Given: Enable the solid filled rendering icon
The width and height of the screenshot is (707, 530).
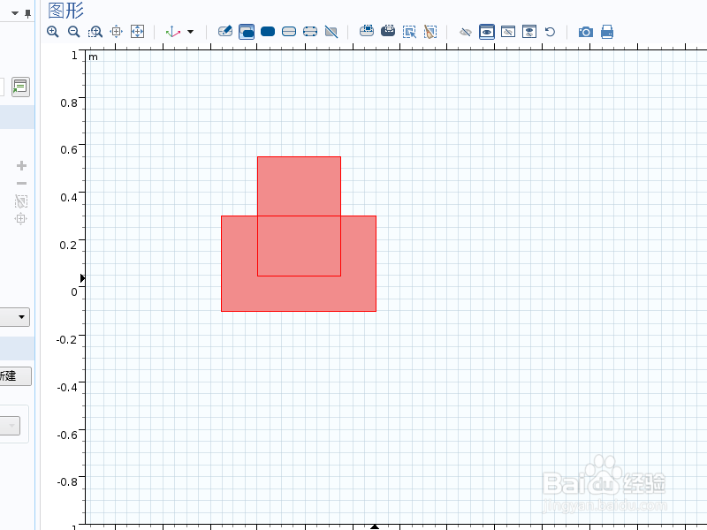Looking at the screenshot, I should click(x=268, y=31).
